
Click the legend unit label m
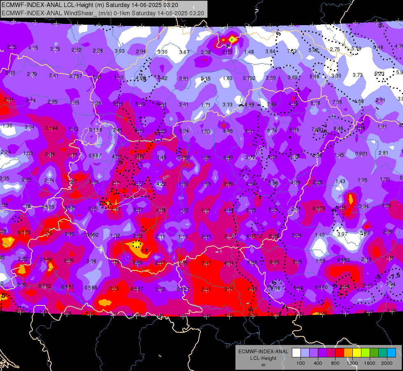[263, 365]
